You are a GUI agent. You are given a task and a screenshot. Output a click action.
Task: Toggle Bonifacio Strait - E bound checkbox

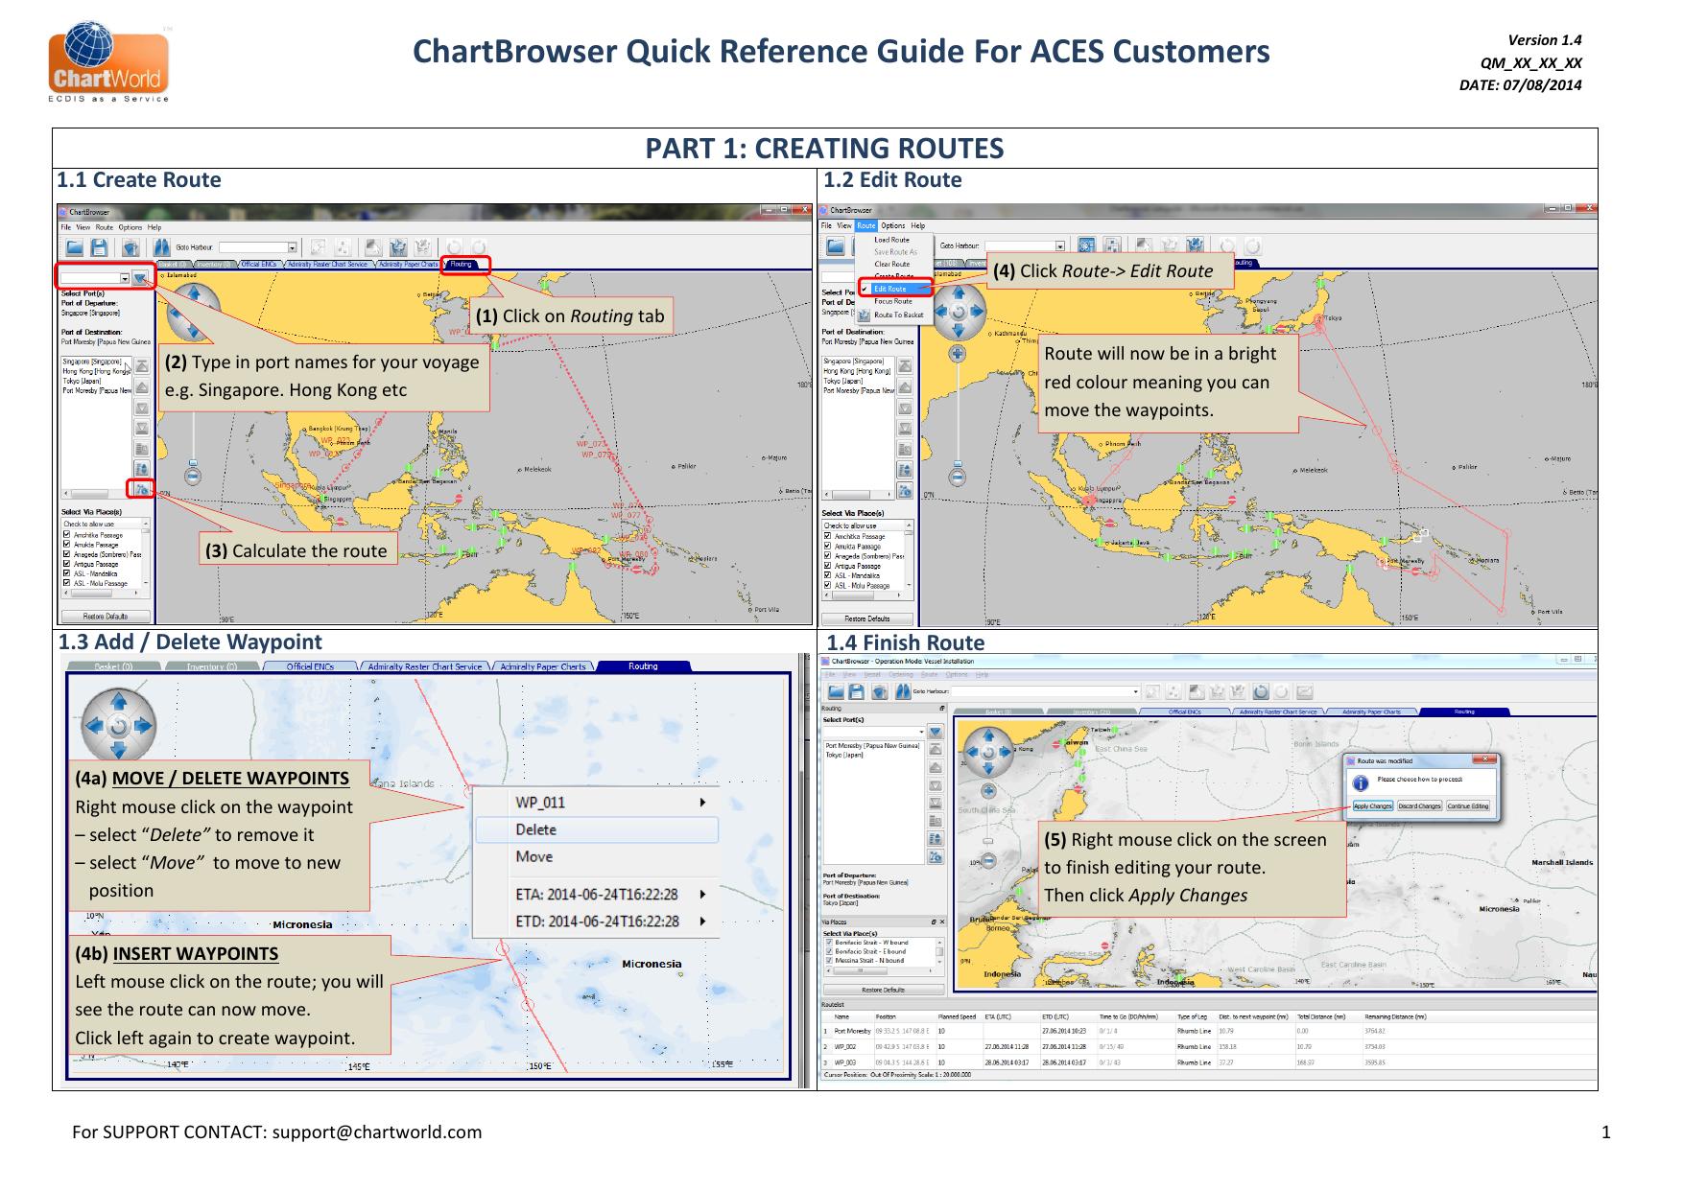point(829,951)
